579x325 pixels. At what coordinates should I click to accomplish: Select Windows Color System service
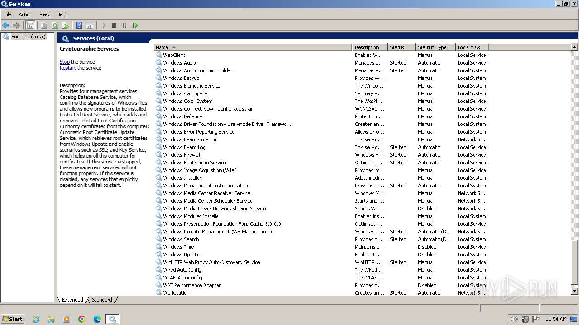[x=188, y=101]
